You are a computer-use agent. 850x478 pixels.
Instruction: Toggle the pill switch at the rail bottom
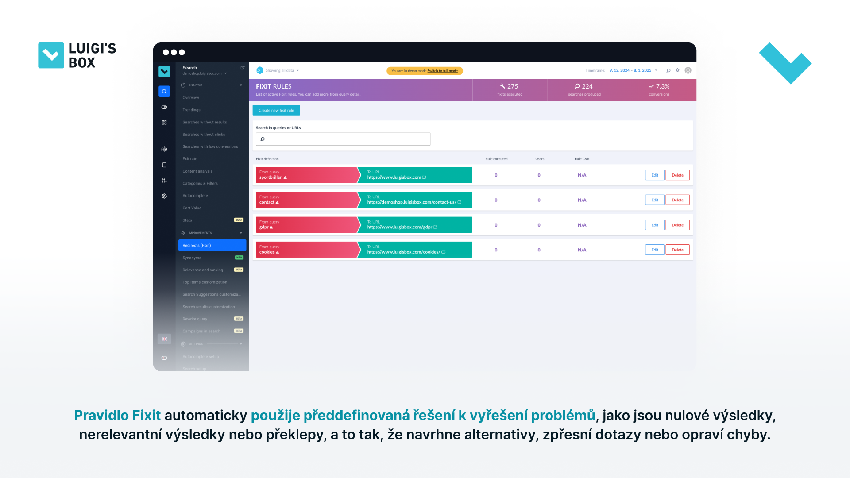tap(164, 358)
